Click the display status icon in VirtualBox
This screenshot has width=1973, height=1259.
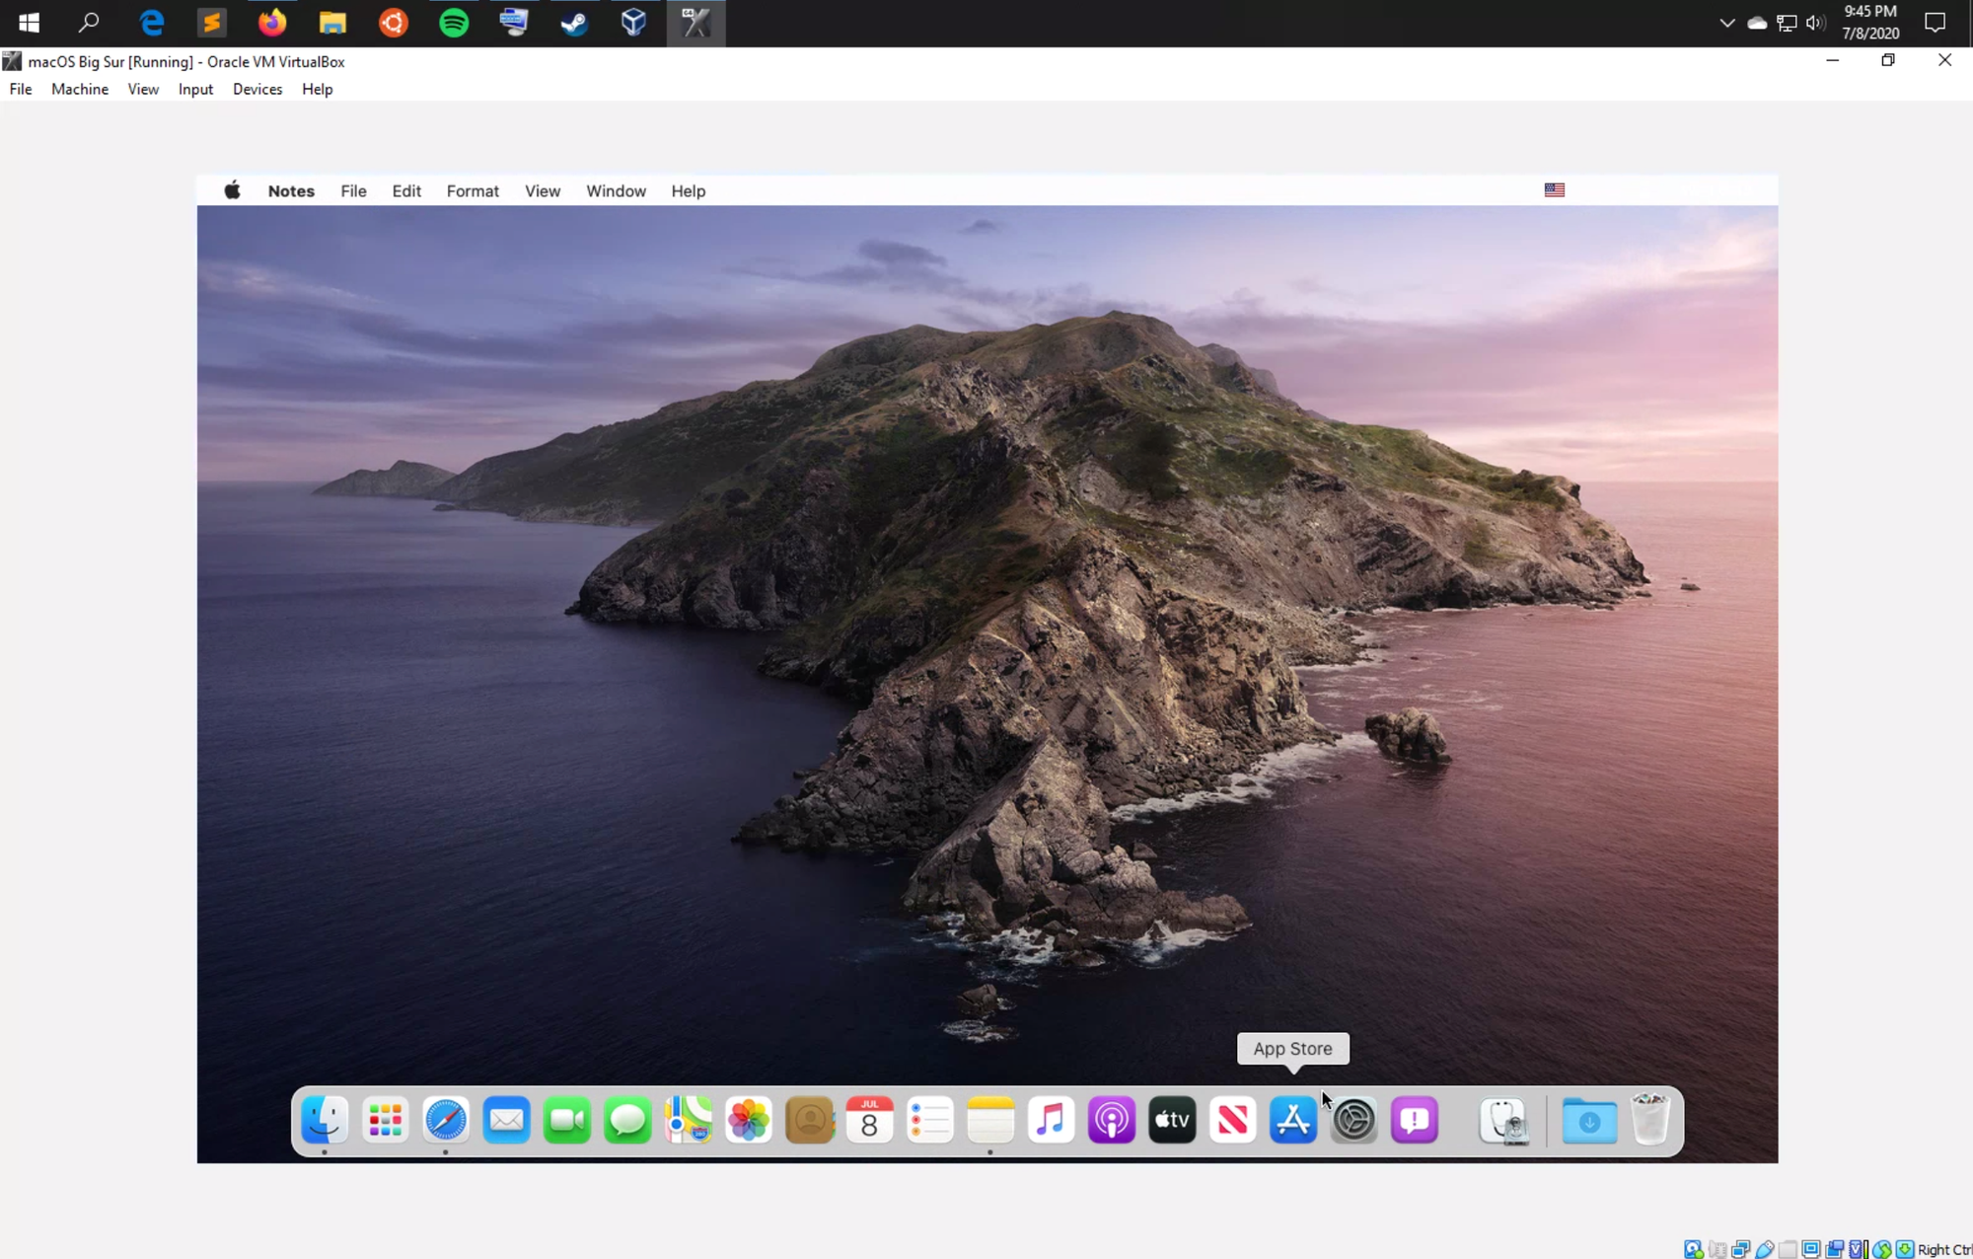point(1811,1249)
